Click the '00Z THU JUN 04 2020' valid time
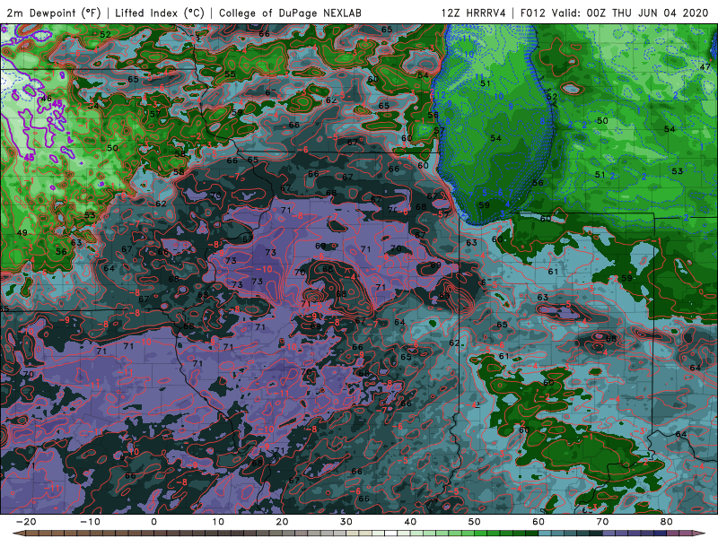The height and width of the screenshot is (538, 718). (x=647, y=13)
